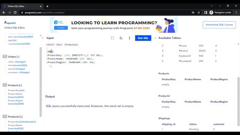
Task: Click the left sidebar vertical scrollbar
Action: 40,82
